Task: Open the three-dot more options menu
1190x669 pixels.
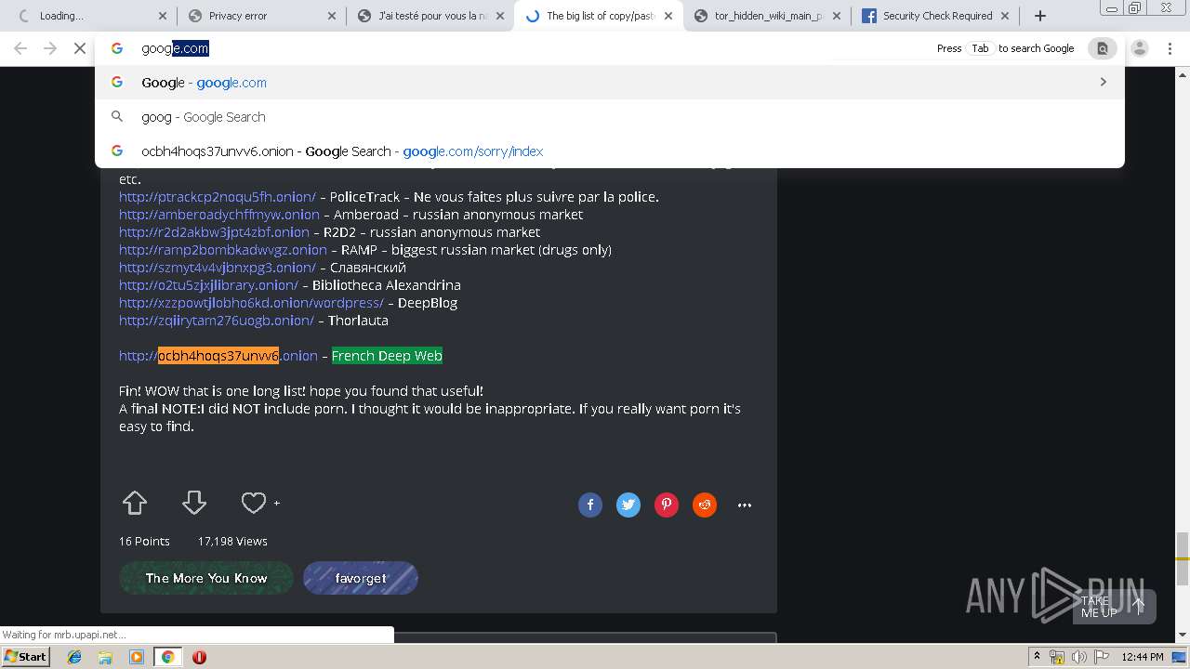Action: tap(745, 505)
